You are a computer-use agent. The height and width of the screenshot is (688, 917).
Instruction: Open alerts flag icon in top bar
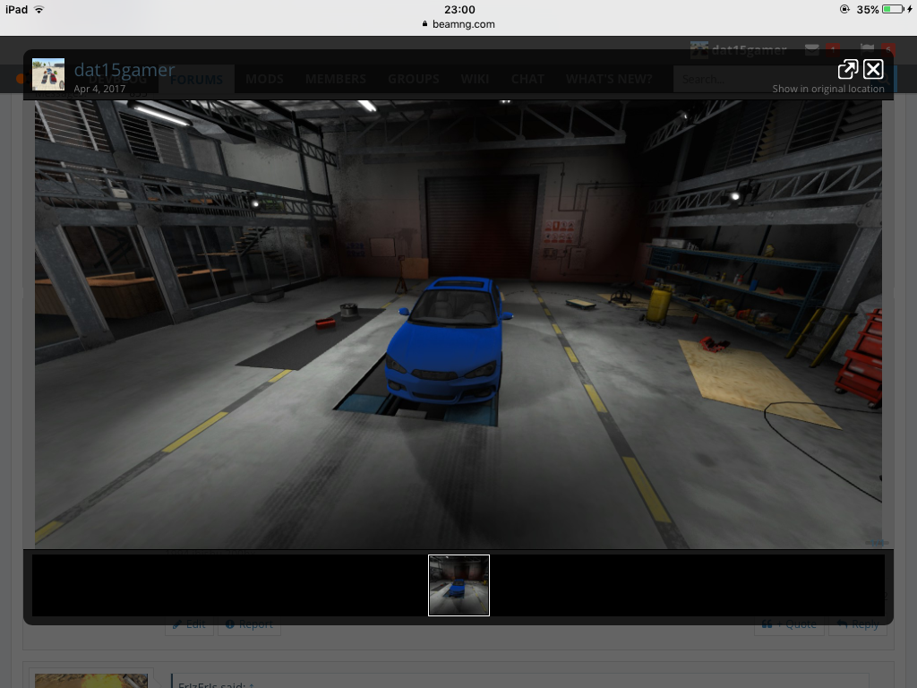(x=867, y=50)
